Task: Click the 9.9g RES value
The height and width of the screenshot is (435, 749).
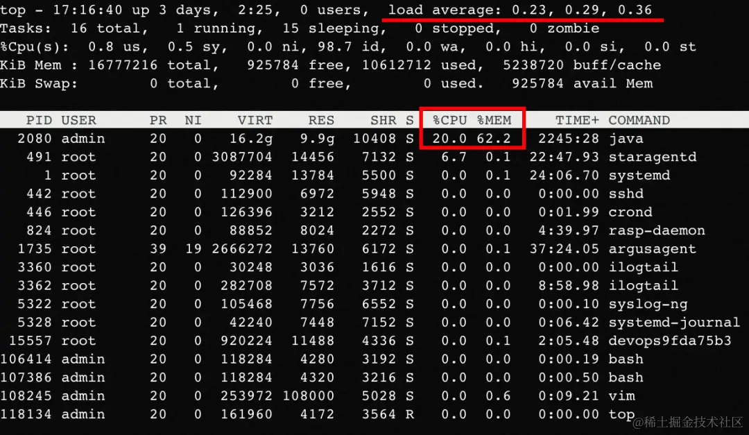Action: 317,139
